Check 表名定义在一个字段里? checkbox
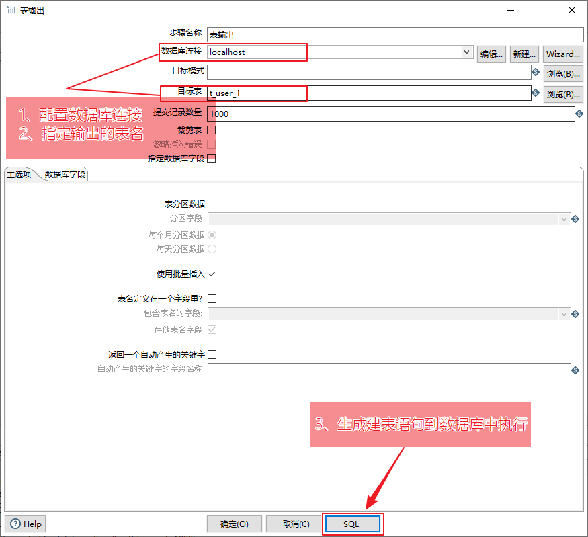The height and width of the screenshot is (537, 588). 212,299
